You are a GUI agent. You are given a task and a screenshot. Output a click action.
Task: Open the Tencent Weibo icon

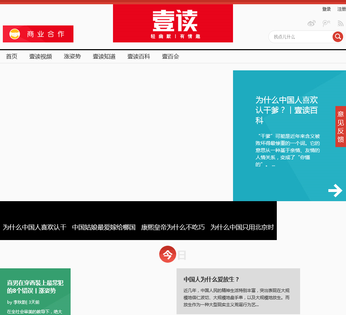326,23
